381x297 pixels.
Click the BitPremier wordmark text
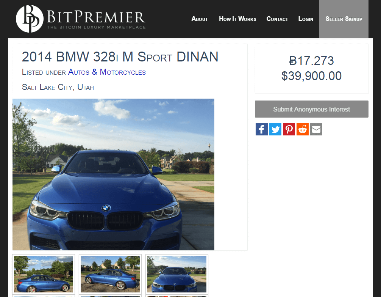(96, 17)
